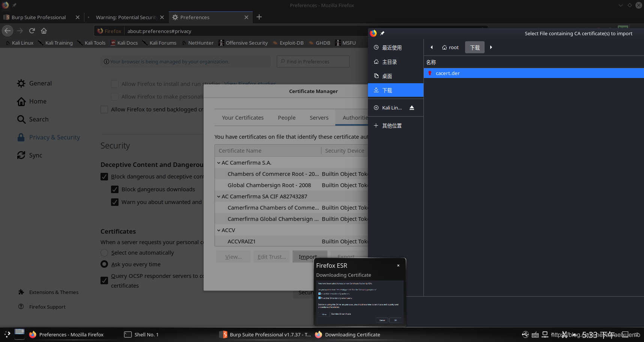
Task: Close the Firefox ESR preview popup
Action: click(x=398, y=265)
